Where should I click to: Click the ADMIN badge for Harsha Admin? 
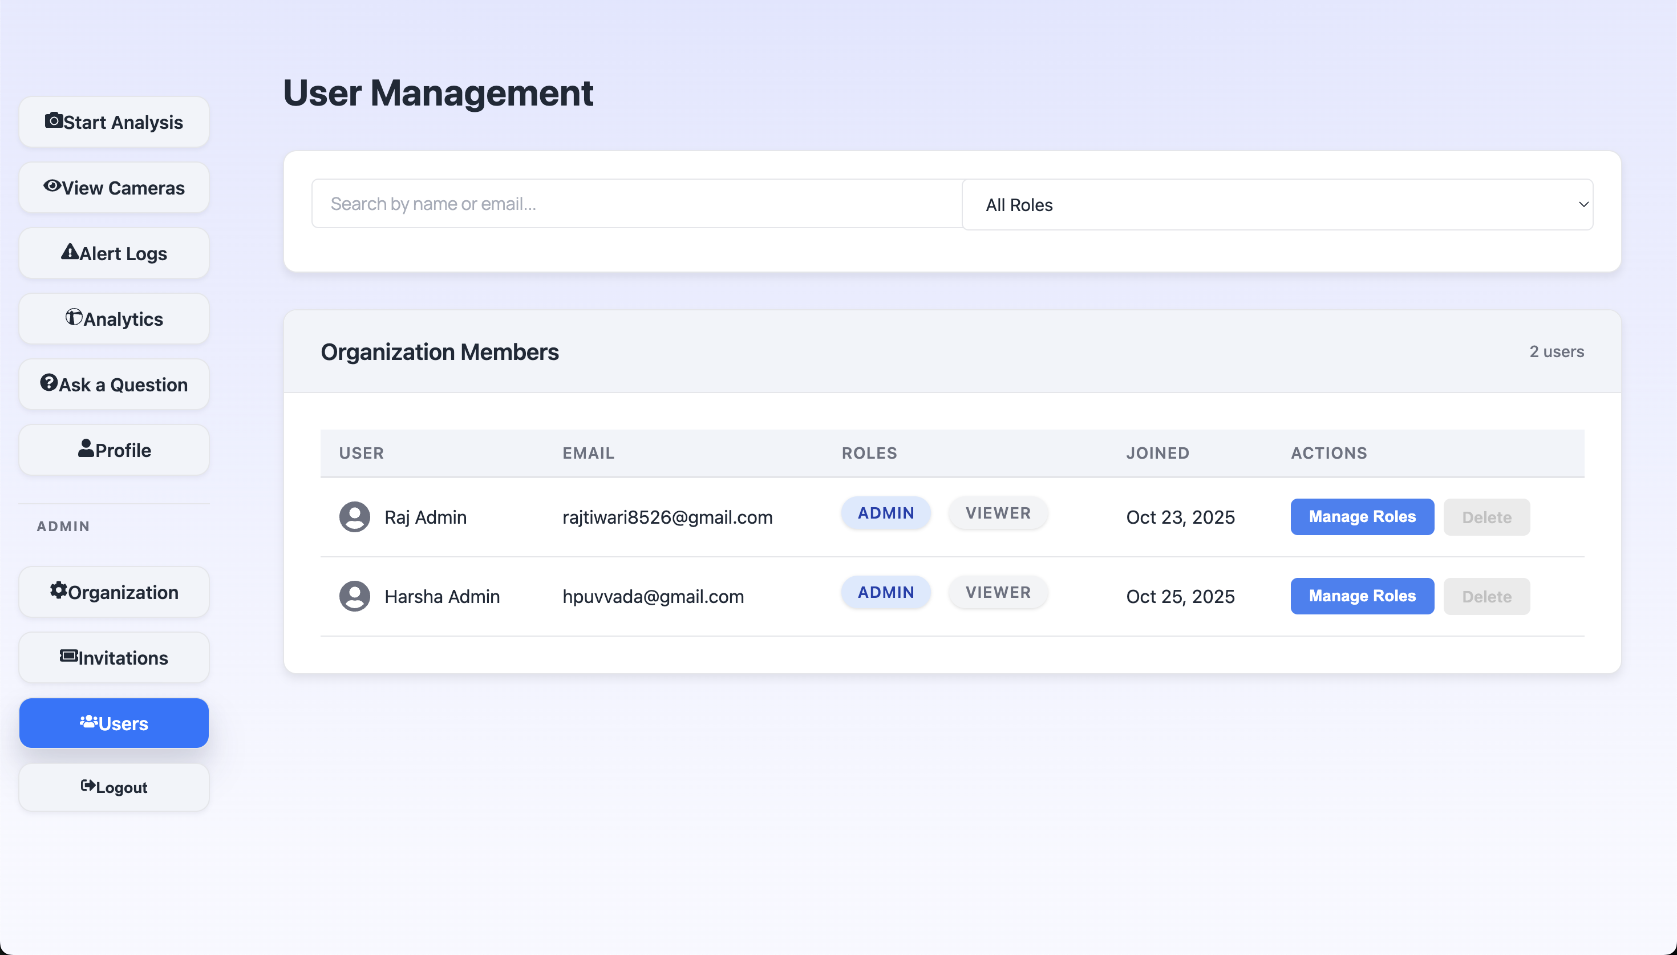[x=885, y=592]
